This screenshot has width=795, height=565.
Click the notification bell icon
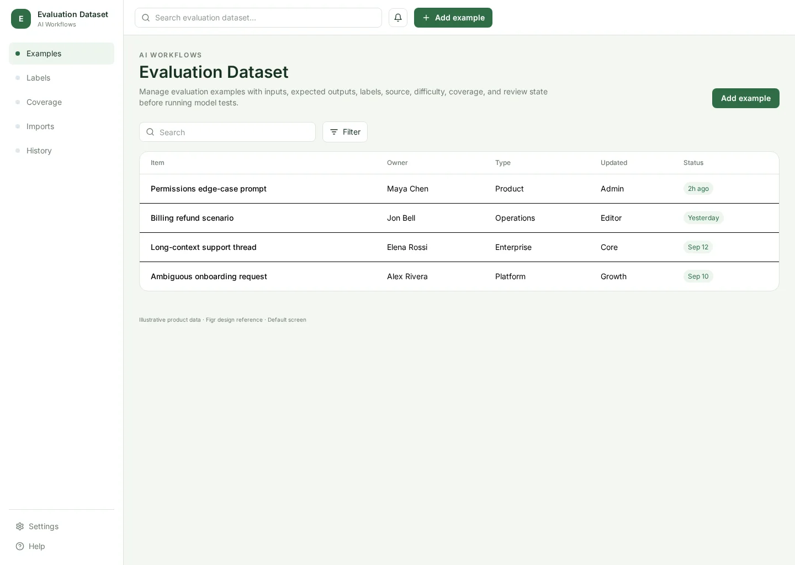pyautogui.click(x=398, y=18)
